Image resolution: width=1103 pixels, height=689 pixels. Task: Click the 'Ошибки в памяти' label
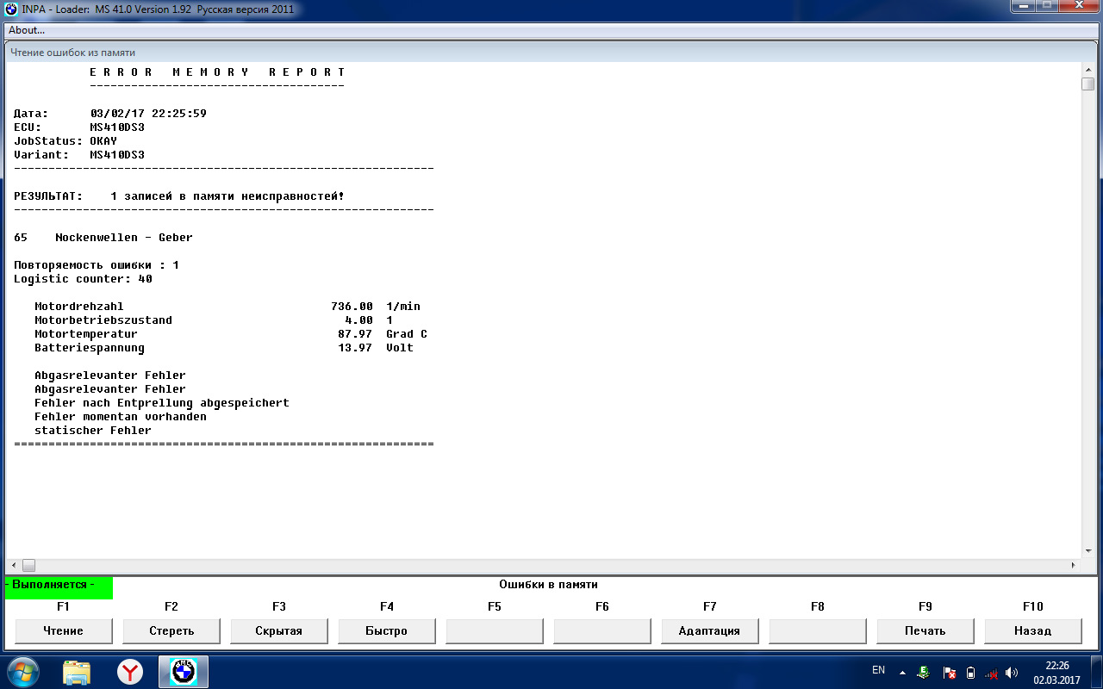click(x=548, y=585)
